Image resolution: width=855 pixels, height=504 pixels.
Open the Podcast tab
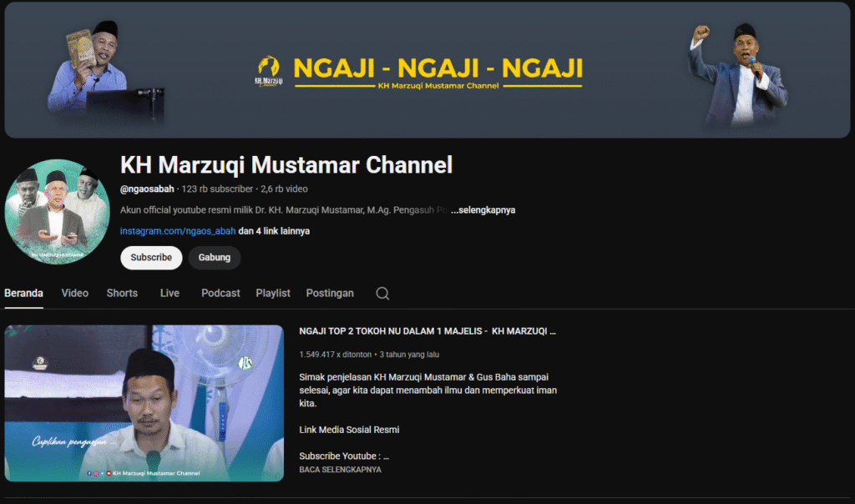[220, 293]
